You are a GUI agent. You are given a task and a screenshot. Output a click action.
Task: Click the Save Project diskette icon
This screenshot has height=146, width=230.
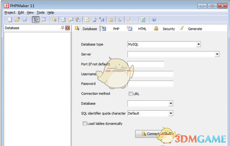pyautogui.click(x=24, y=20)
